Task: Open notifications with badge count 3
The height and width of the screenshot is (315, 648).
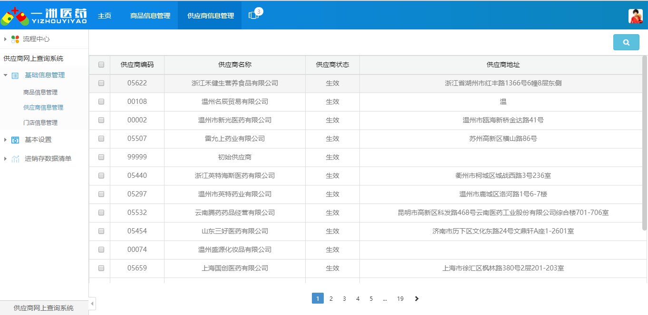Action: click(253, 15)
